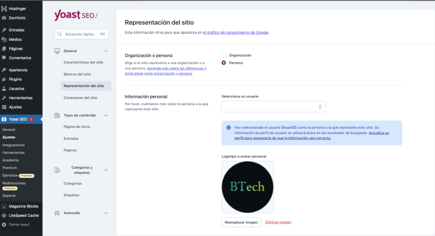Collapse the Tipos de contenido section
This screenshot has width=435, height=236.
click(106, 115)
